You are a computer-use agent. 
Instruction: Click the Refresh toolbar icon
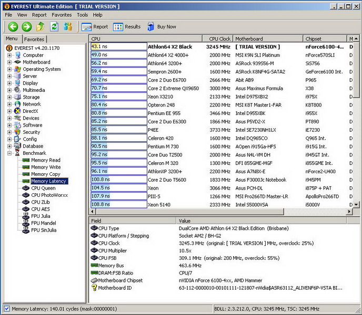tap(54, 27)
